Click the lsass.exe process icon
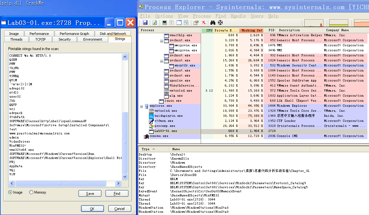This screenshot has height=215, width=369. click(161, 101)
